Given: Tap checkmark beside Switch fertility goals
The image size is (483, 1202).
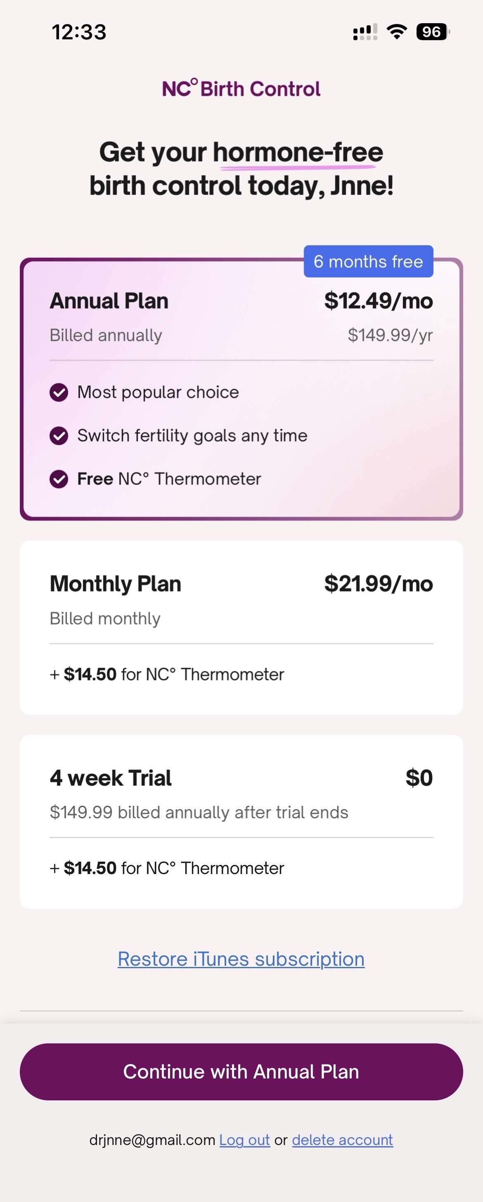Looking at the screenshot, I should pos(59,436).
